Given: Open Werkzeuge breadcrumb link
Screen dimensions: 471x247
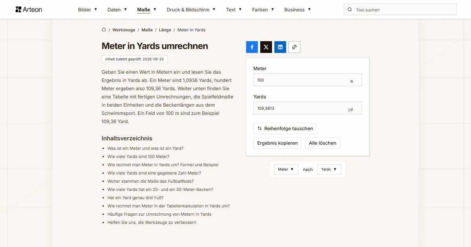Looking at the screenshot, I should pos(124,30).
